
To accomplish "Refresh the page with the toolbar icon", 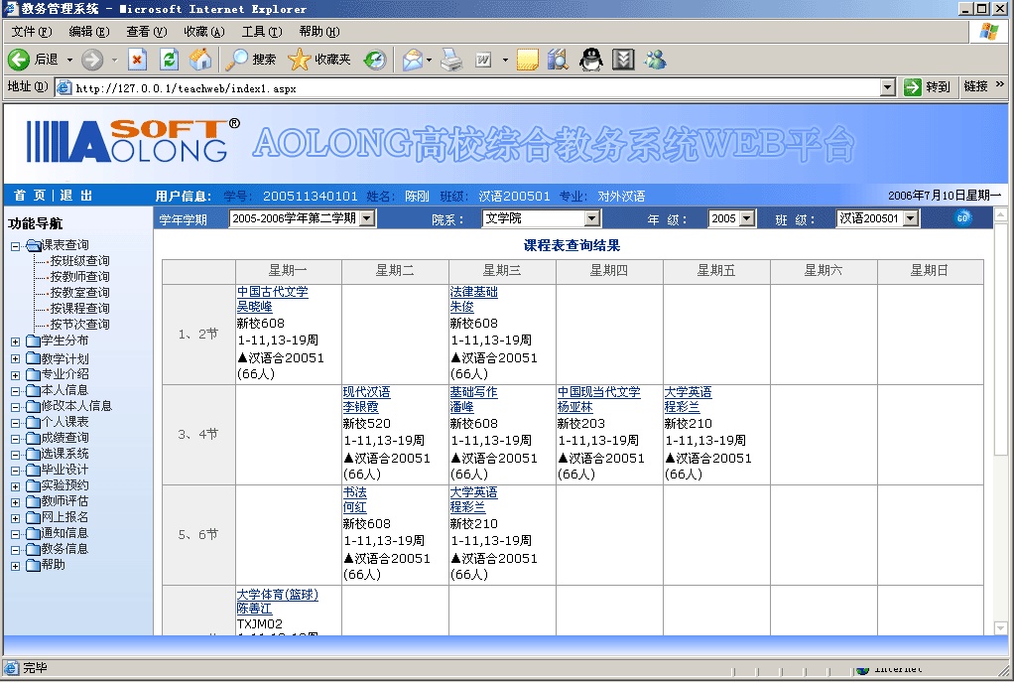I will [169, 60].
